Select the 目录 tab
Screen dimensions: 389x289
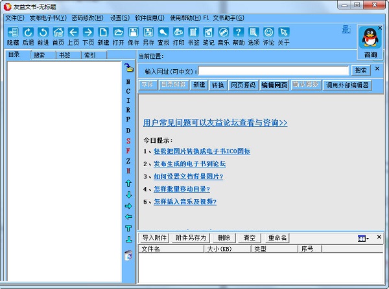pyautogui.click(x=18, y=54)
